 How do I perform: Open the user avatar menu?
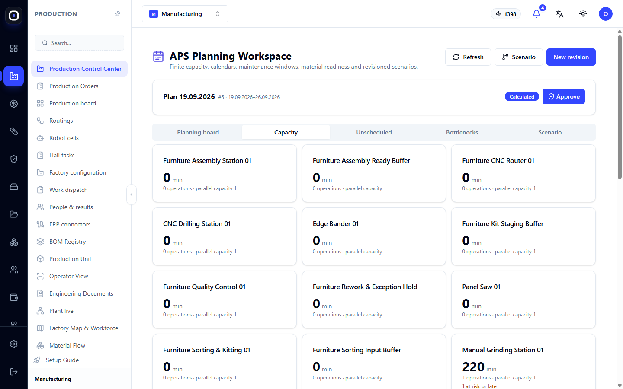pyautogui.click(x=606, y=14)
